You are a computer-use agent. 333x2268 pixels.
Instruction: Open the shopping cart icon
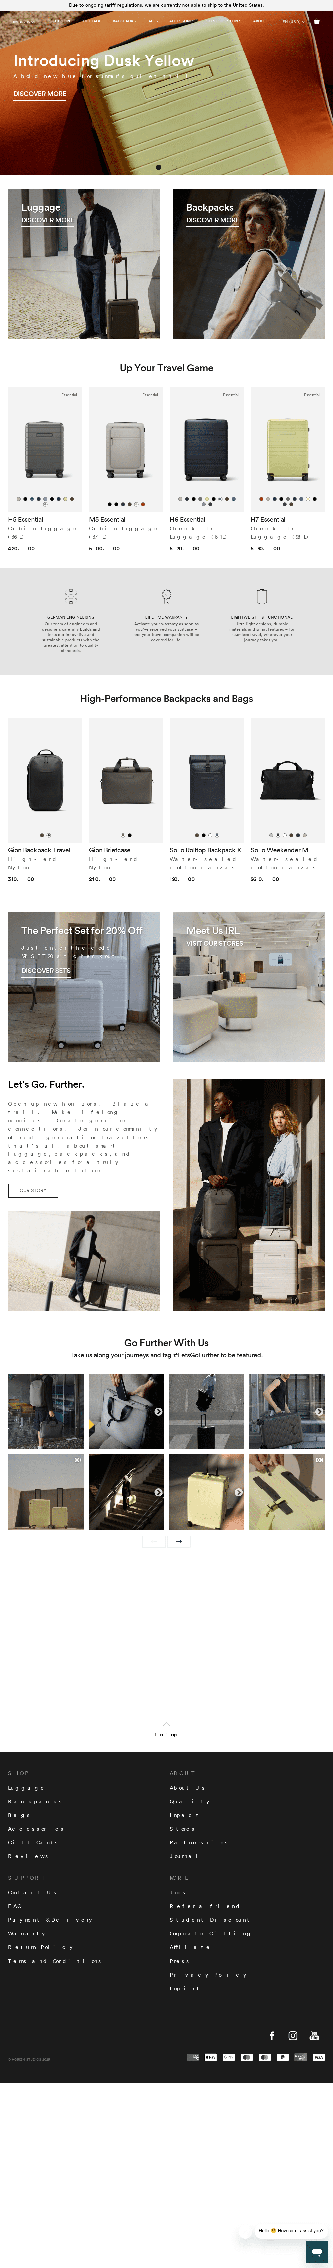click(x=316, y=21)
